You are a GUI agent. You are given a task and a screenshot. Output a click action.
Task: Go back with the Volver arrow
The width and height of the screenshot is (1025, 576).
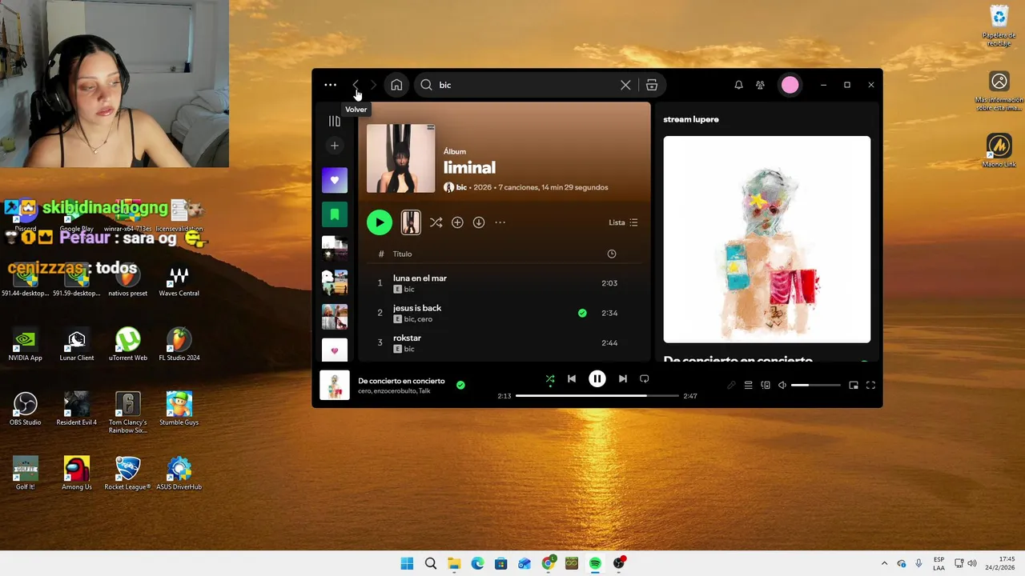pyautogui.click(x=356, y=85)
